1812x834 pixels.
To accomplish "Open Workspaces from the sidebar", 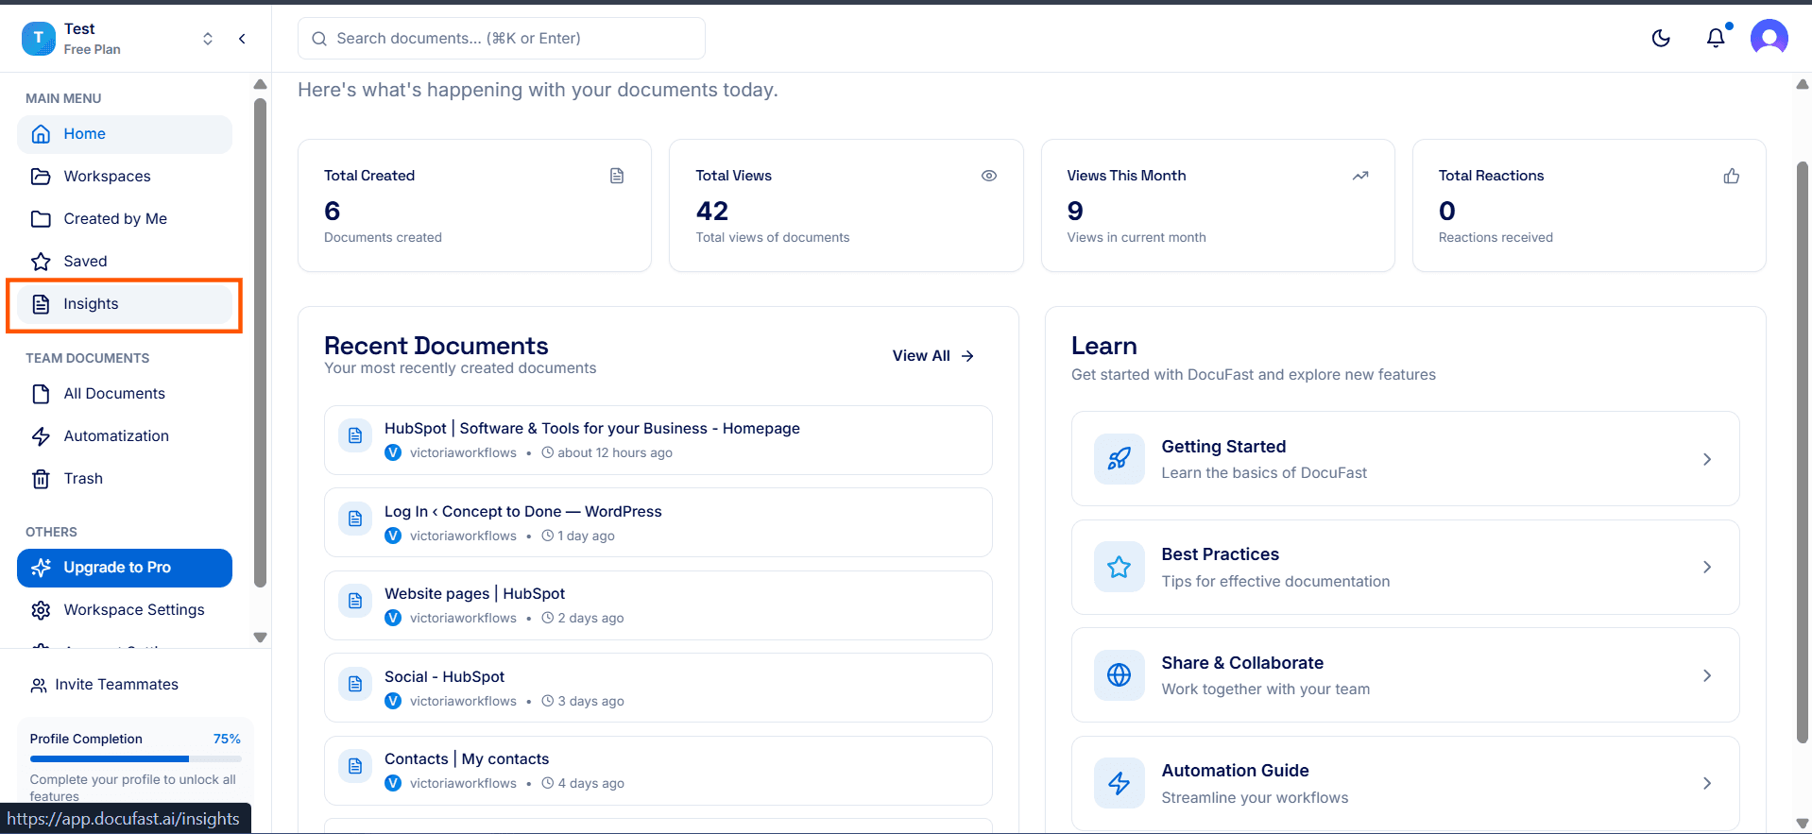I will point(125,177).
